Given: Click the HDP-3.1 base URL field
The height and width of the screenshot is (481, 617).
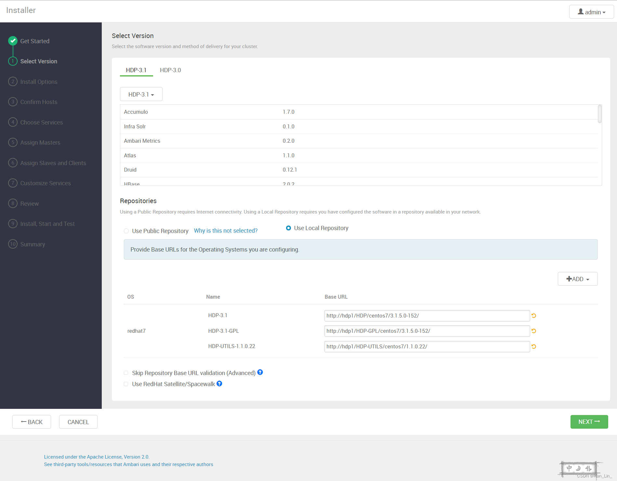Looking at the screenshot, I should [427, 316].
